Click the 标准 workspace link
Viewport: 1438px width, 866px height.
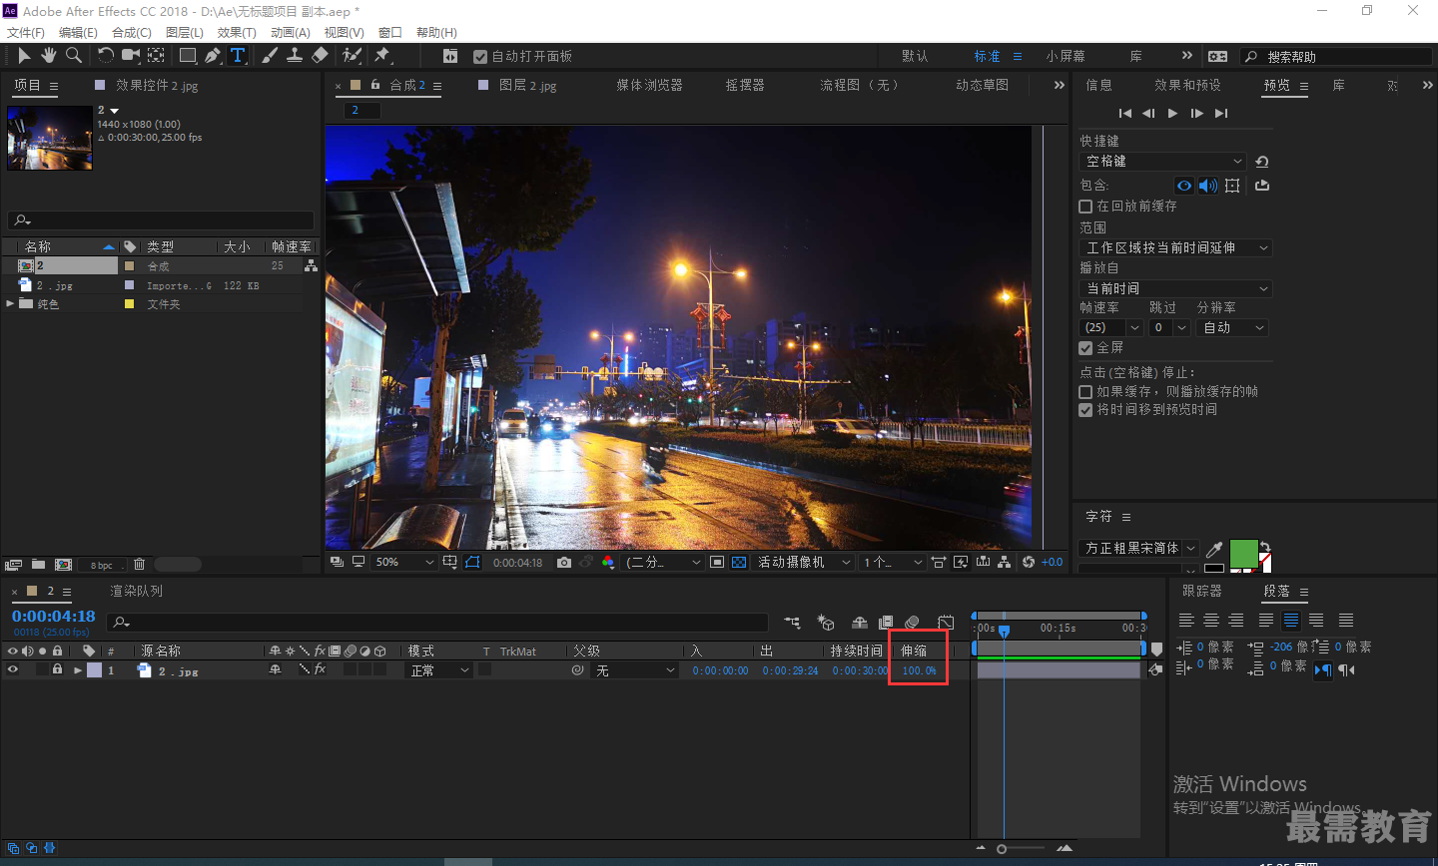(988, 57)
